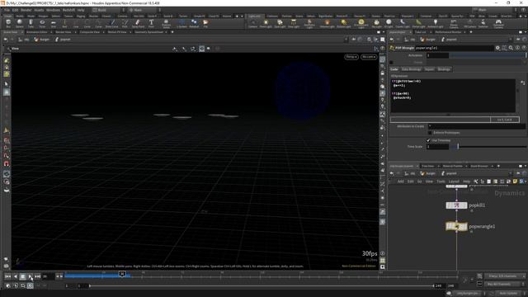Viewport: 528px width, 297px height.
Task: Select the Spray Paint shelf tool
Action: [x=138, y=23]
